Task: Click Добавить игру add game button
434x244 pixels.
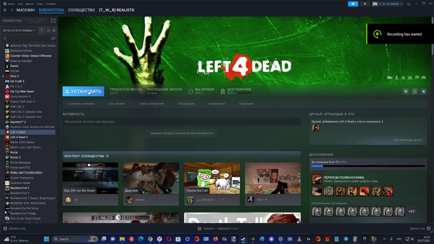Action: click(14, 228)
